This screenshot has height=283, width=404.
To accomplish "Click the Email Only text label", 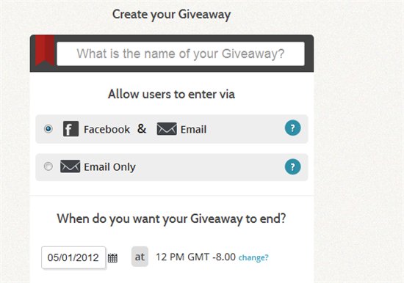I will [x=109, y=167].
